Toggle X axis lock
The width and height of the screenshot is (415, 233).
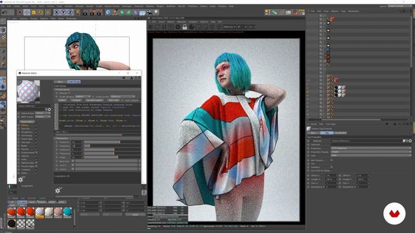56,12
